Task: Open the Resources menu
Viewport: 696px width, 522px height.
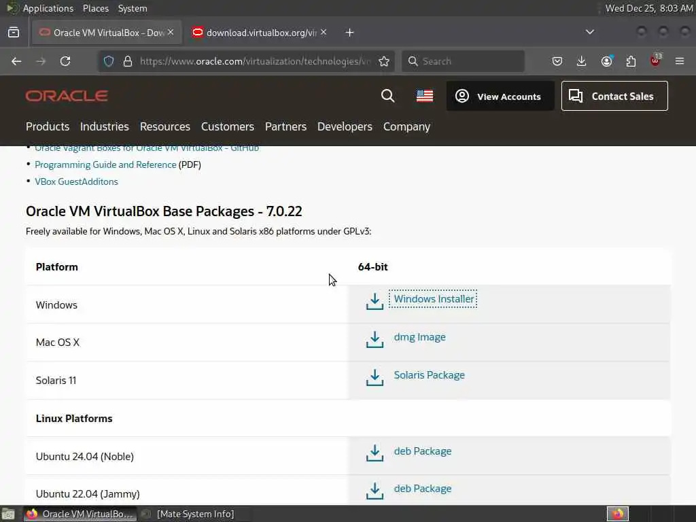Action: click(x=165, y=126)
